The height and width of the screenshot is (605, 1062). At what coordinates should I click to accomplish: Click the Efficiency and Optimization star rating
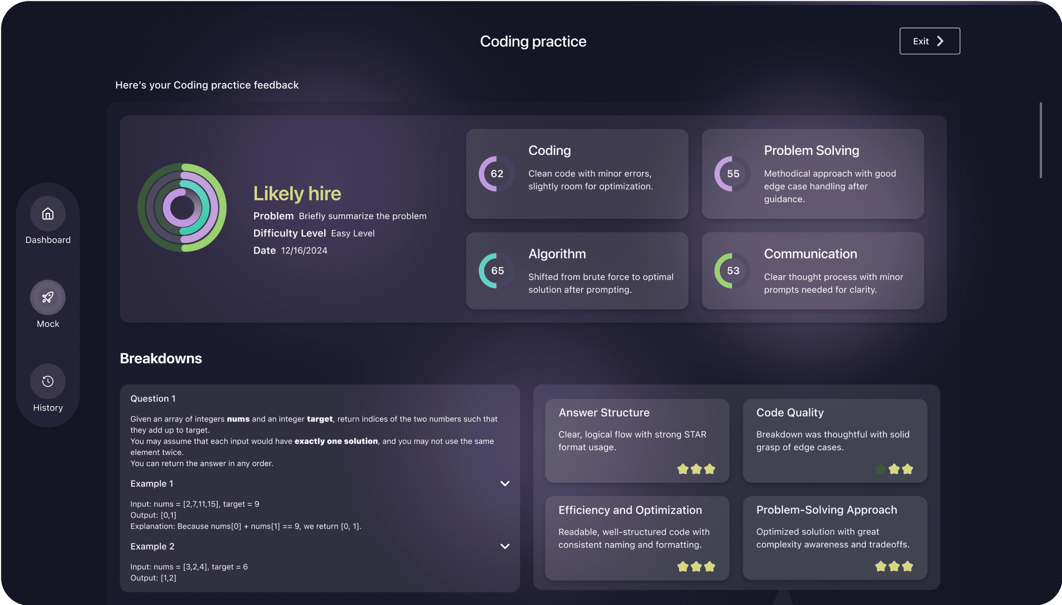696,566
